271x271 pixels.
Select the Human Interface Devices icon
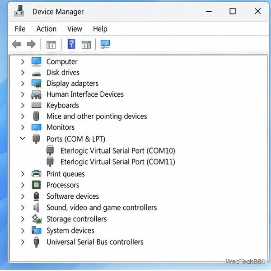pos(36,94)
